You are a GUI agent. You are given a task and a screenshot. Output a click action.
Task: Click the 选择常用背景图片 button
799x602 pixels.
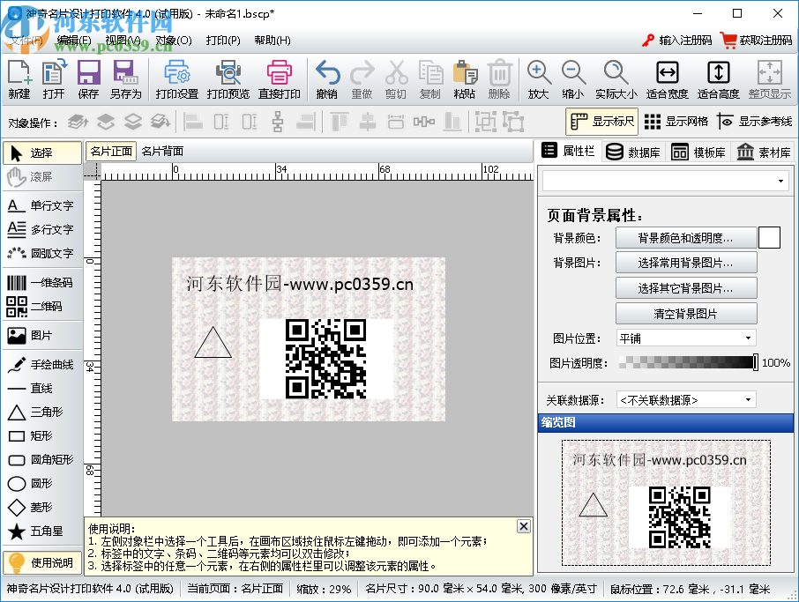click(685, 263)
